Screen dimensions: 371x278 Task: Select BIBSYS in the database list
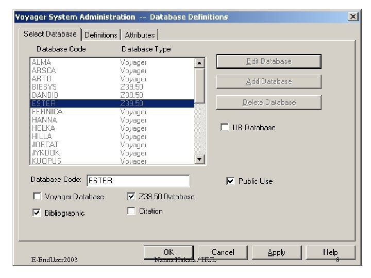coord(112,87)
